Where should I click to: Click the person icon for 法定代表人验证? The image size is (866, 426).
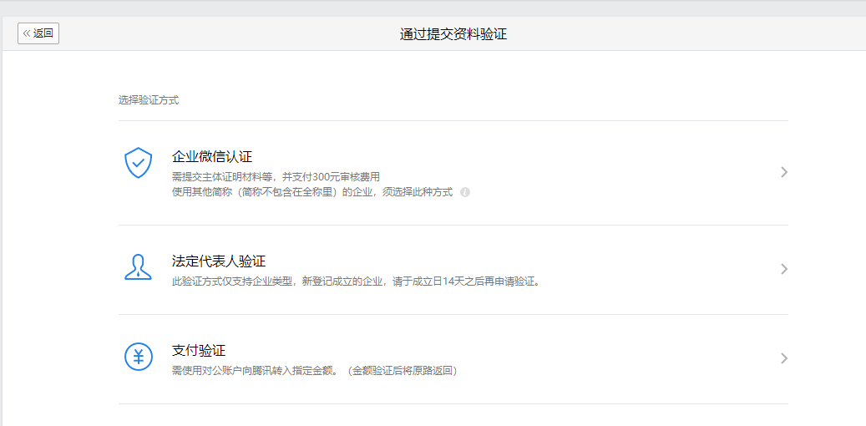[138, 266]
